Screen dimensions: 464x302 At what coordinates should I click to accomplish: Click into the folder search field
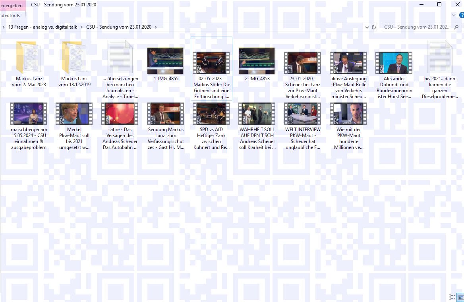pos(417,27)
